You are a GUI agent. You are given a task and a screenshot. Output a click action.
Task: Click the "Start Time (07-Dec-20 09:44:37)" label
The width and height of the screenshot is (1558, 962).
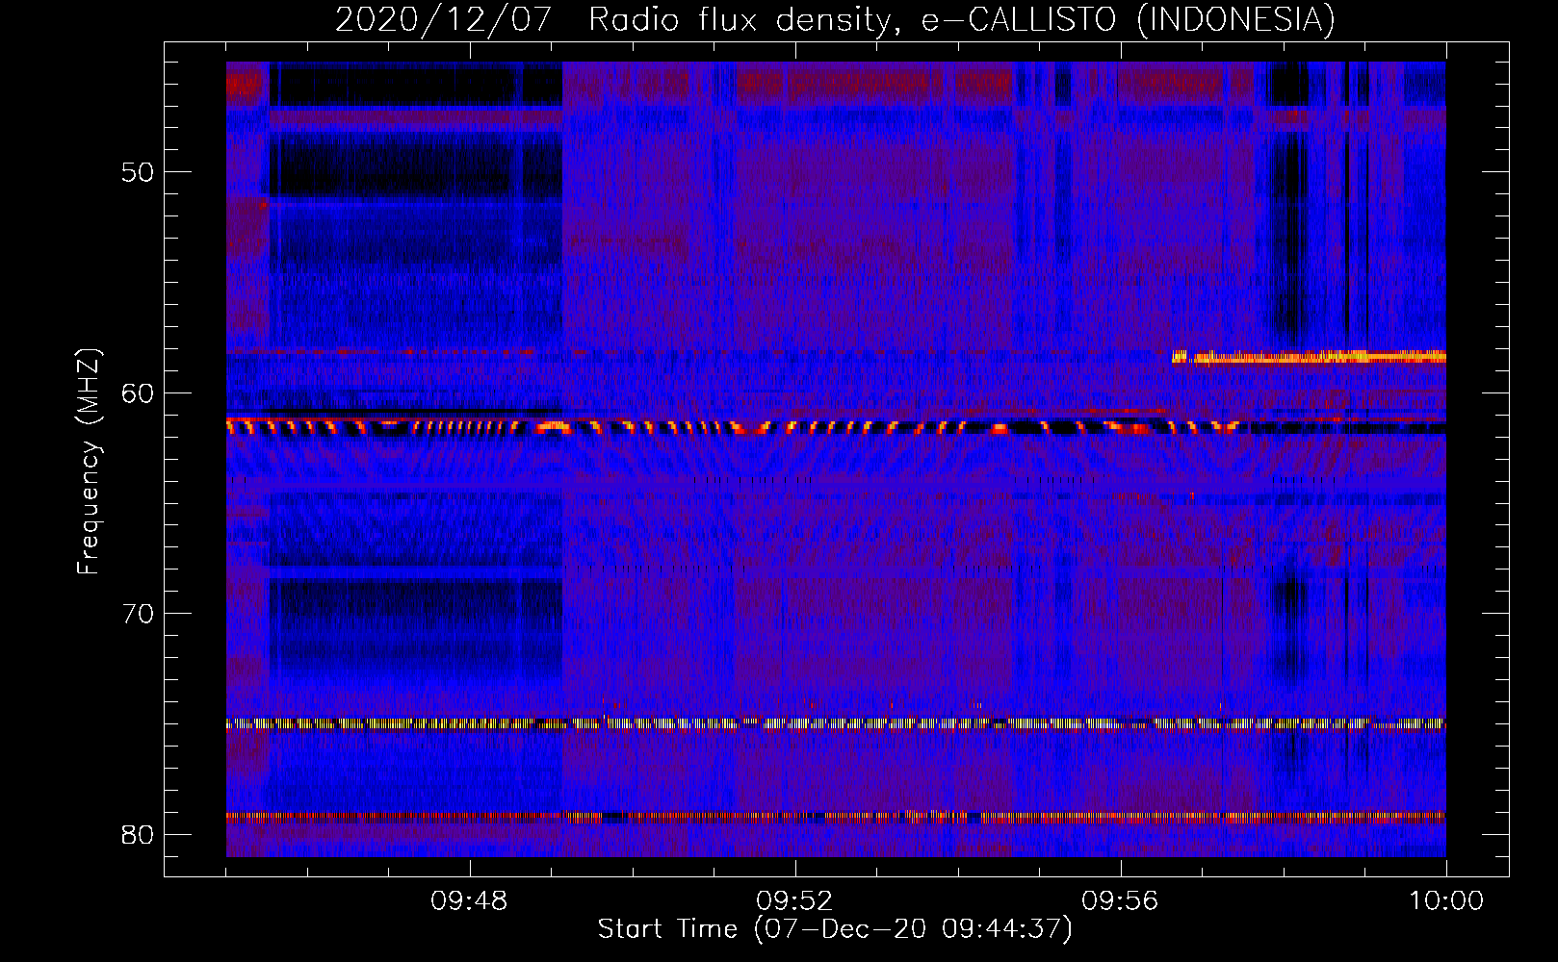(x=835, y=928)
